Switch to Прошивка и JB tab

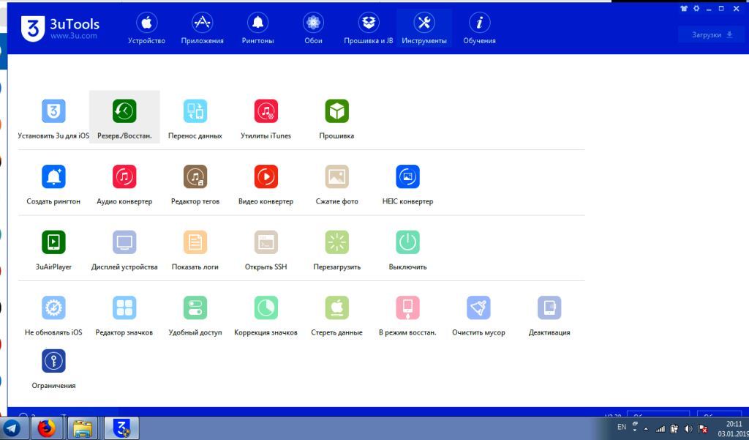pyautogui.click(x=369, y=29)
